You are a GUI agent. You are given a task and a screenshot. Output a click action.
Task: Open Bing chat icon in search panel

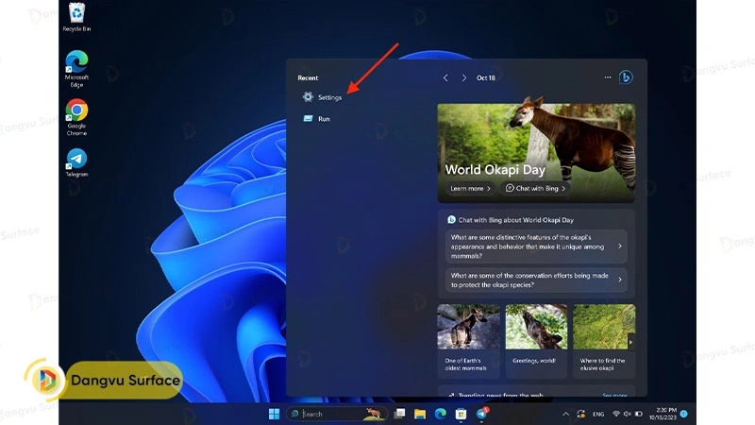626,77
